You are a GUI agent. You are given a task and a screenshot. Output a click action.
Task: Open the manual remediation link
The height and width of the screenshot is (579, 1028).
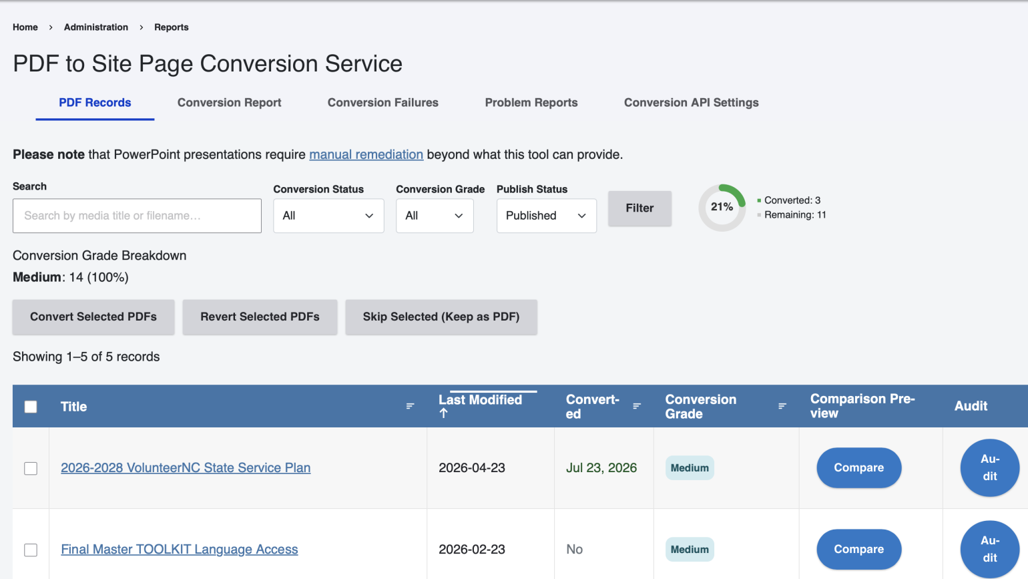pyautogui.click(x=366, y=154)
